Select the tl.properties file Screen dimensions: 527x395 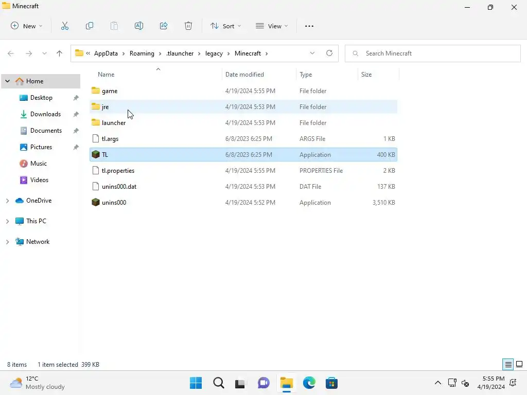pos(243,171)
